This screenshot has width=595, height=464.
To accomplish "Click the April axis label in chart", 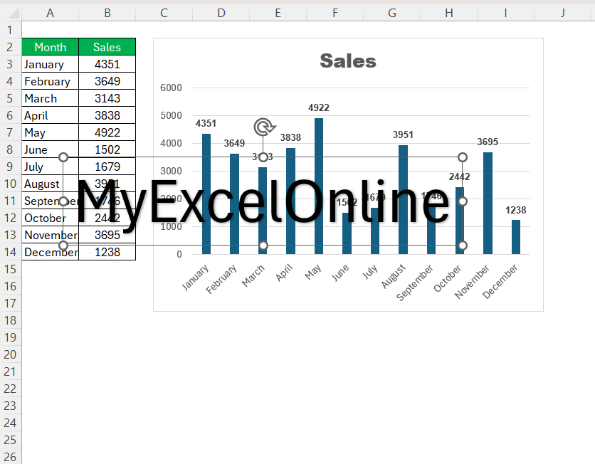I will 285,273.
